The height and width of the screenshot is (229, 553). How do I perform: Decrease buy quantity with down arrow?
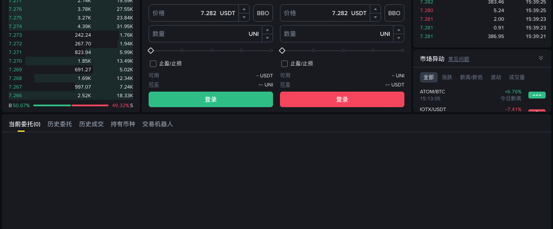point(267,38)
